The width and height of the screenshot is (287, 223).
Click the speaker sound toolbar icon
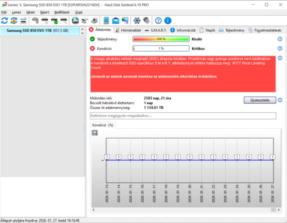coord(146,20)
